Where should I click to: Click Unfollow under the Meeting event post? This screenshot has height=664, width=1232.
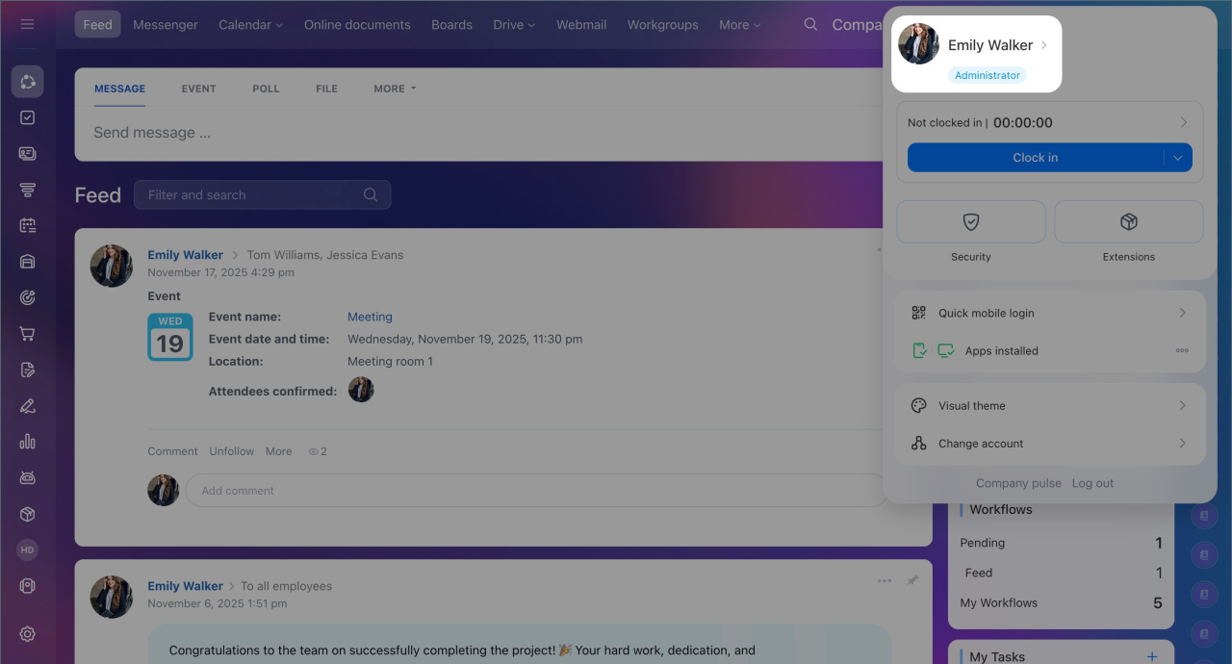(x=232, y=451)
